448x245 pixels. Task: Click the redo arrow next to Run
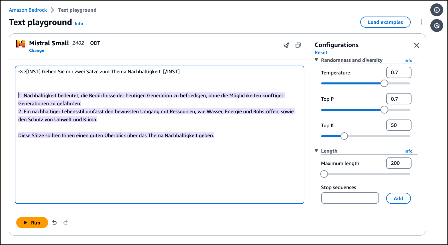(66, 222)
